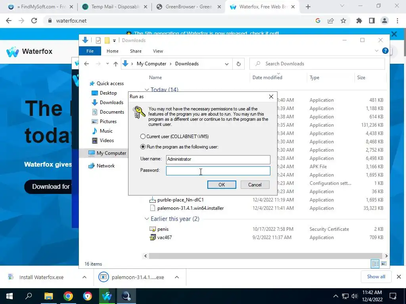The height and width of the screenshot is (304, 406).
Task: Click the Chrome share page icon
Action: pyautogui.click(x=331, y=21)
